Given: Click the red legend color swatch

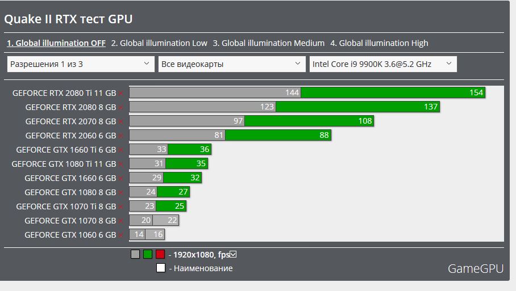Looking at the screenshot, I should point(160,254).
